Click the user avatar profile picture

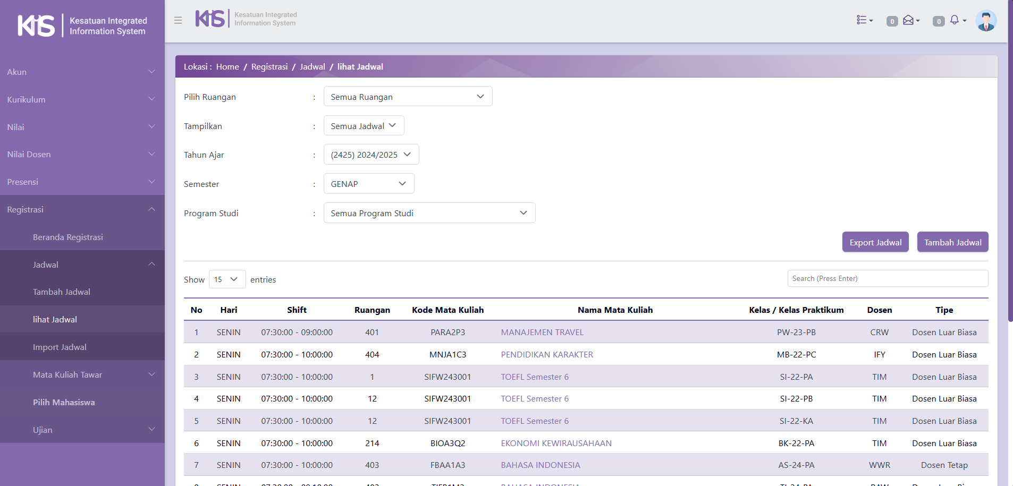pos(986,21)
